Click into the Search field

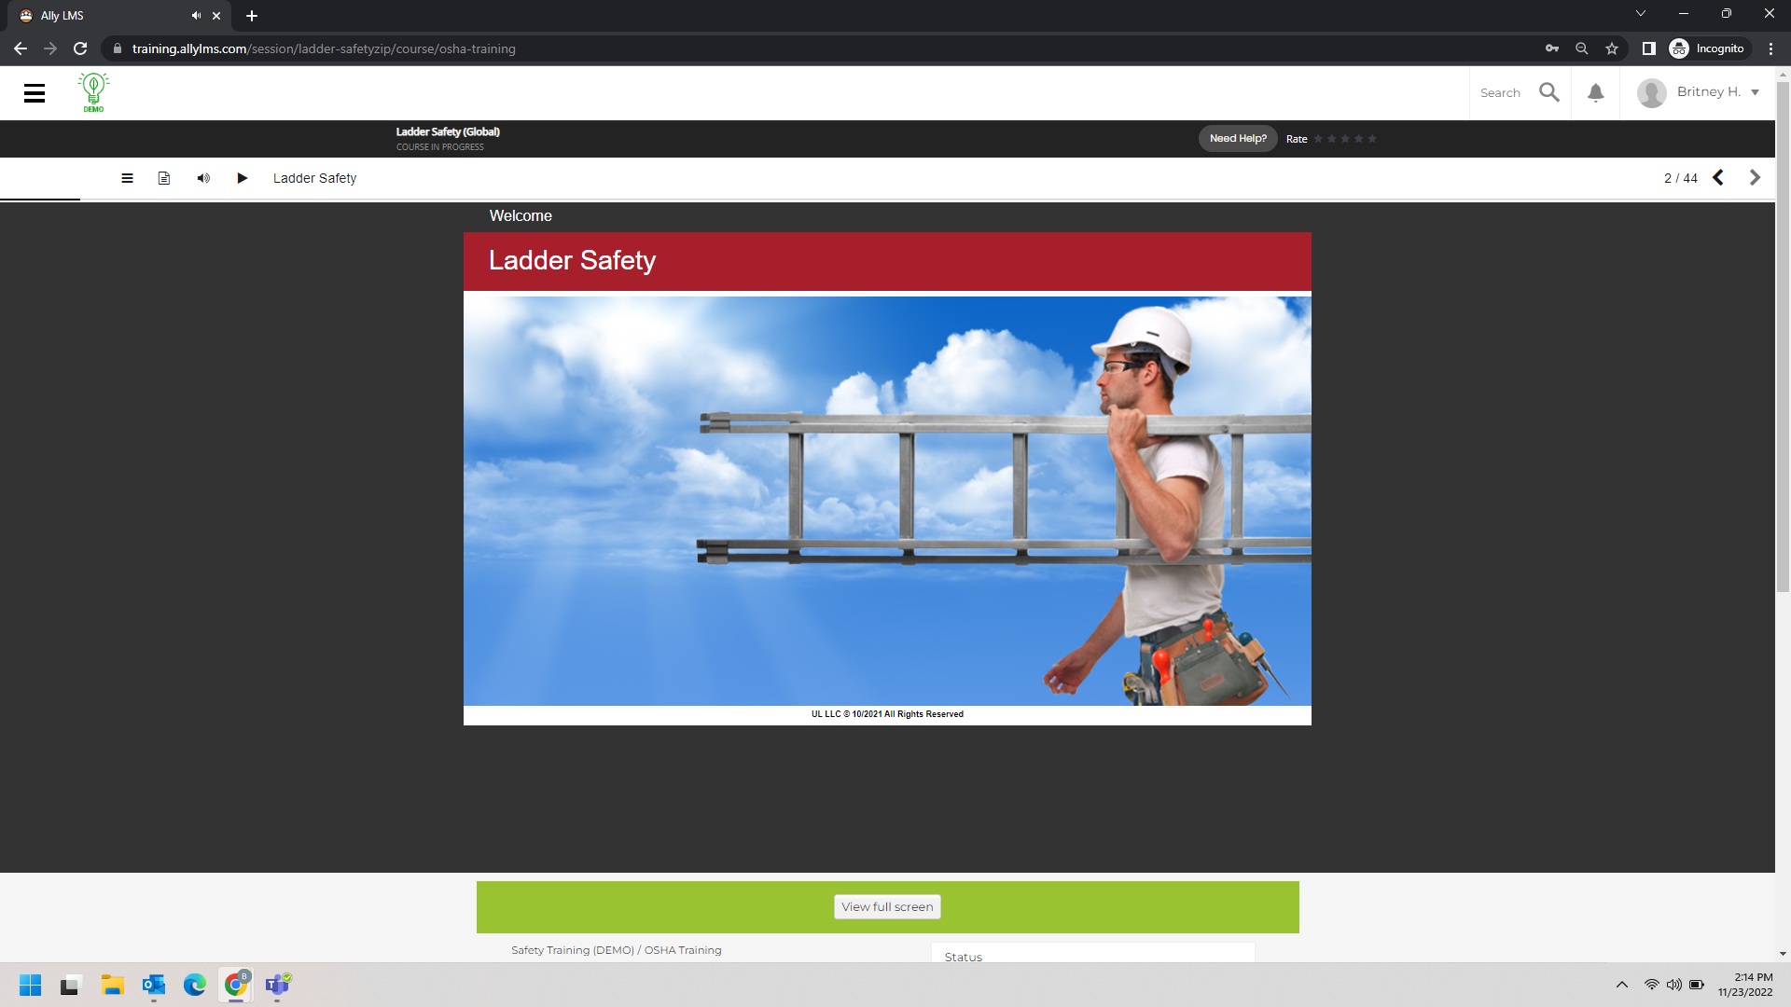pyautogui.click(x=1500, y=93)
